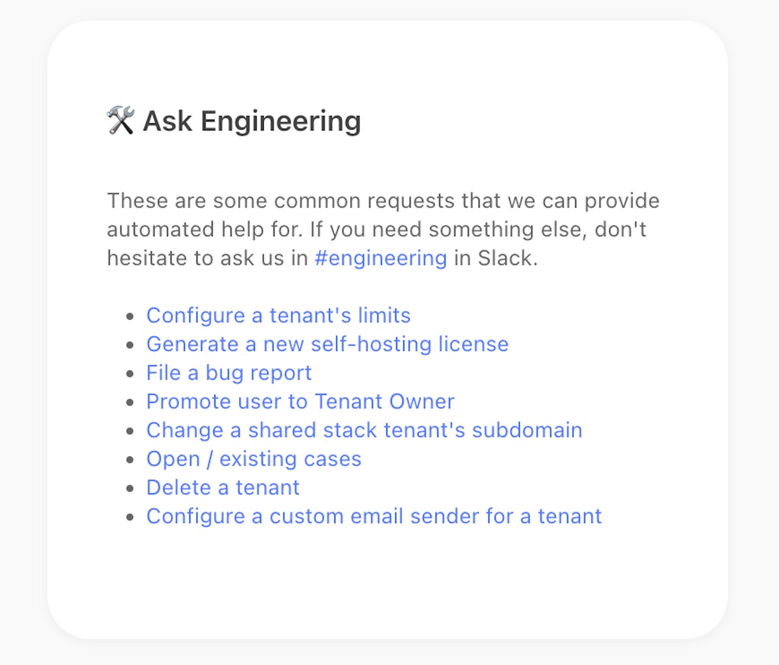The width and height of the screenshot is (779, 665).
Task: Click the bullet before Open / existing cases
Action: 130,460
